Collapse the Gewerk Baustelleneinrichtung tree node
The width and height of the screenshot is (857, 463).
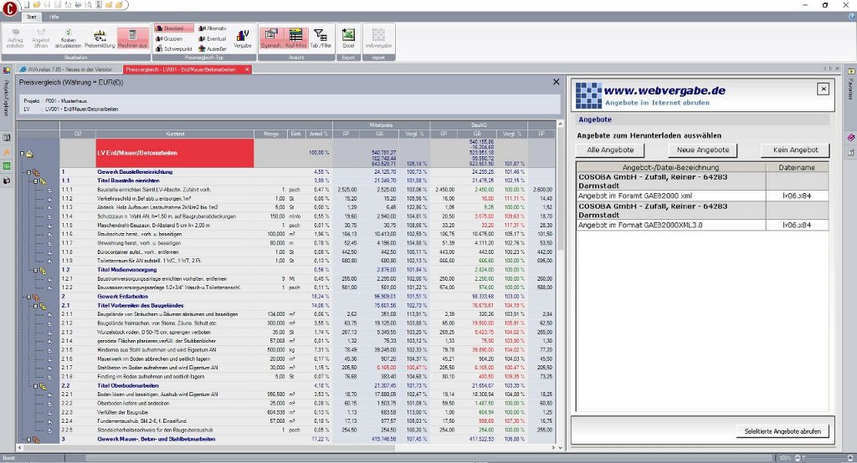point(28,172)
